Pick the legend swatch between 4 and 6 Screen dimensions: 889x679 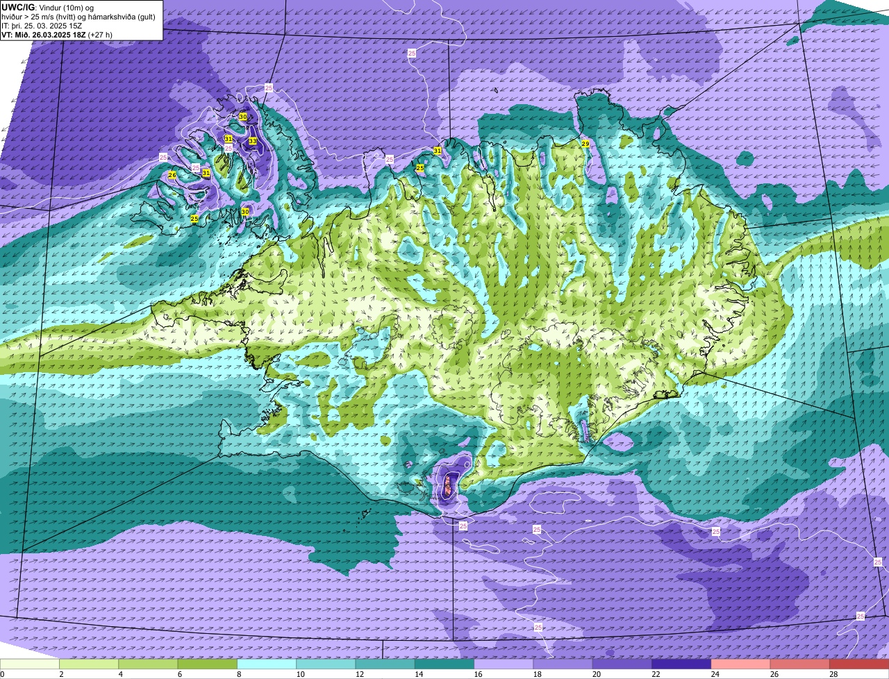point(148,664)
